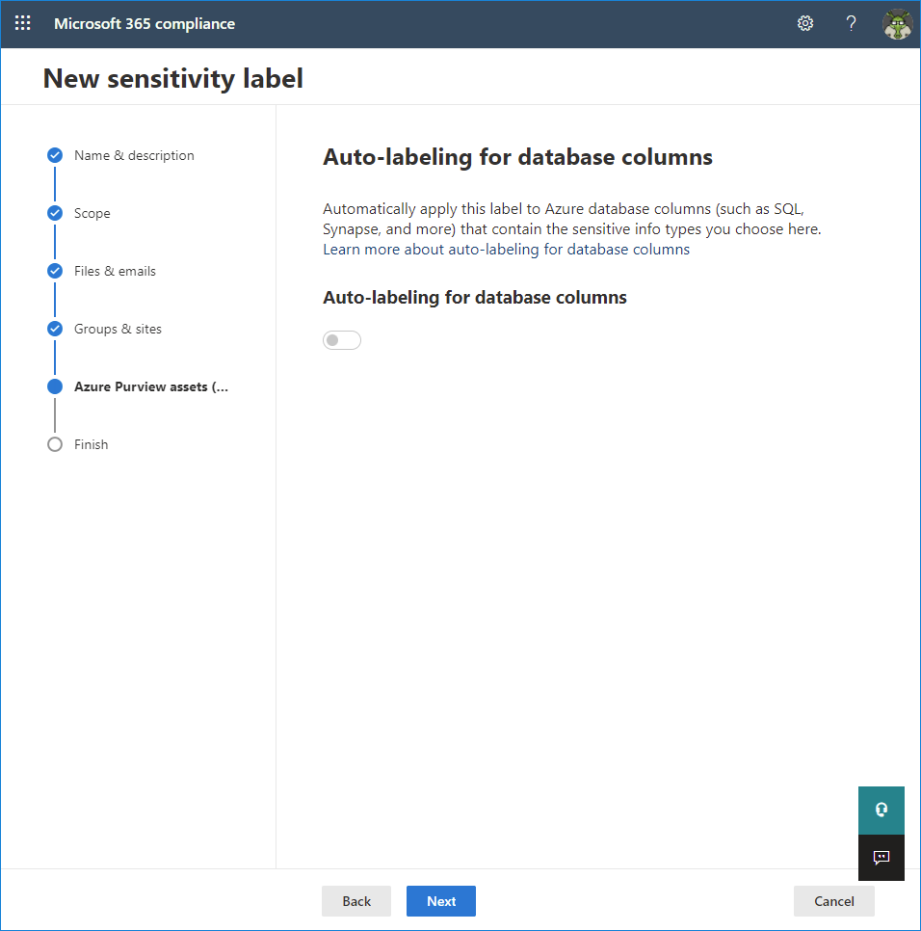
Task: Open the settings gear icon
Action: [804, 23]
